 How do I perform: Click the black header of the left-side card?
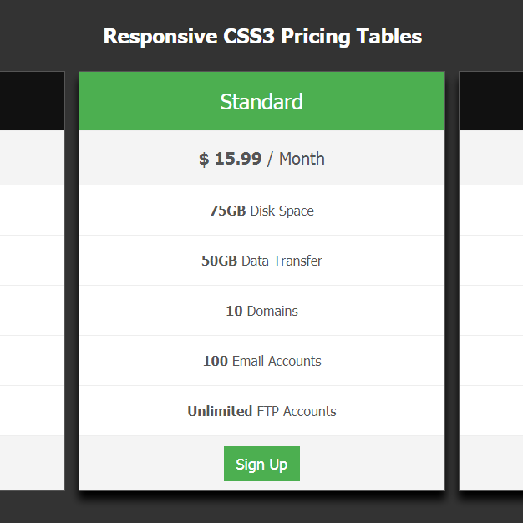coord(32,101)
